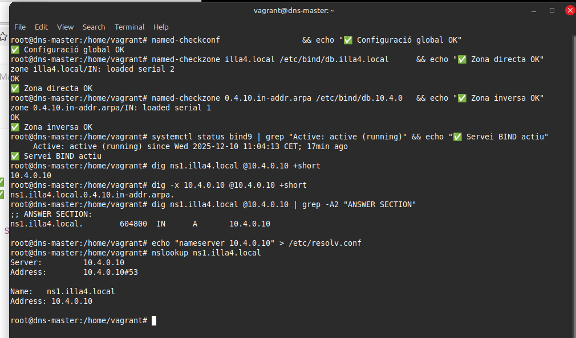Click the checkmark on the 'Zona directa OK' output line

(x=15, y=89)
